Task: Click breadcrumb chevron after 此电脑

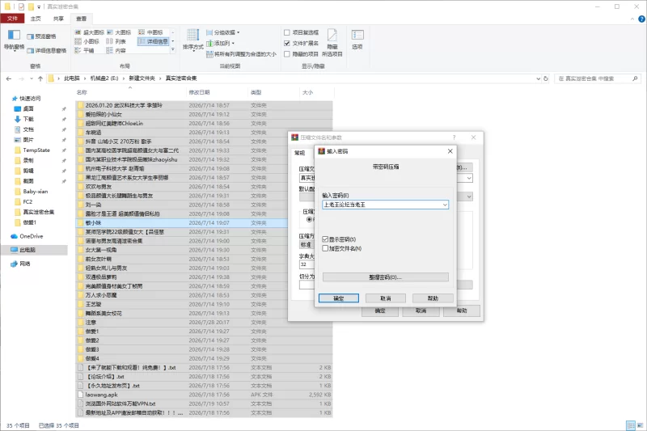Action: [x=85, y=78]
